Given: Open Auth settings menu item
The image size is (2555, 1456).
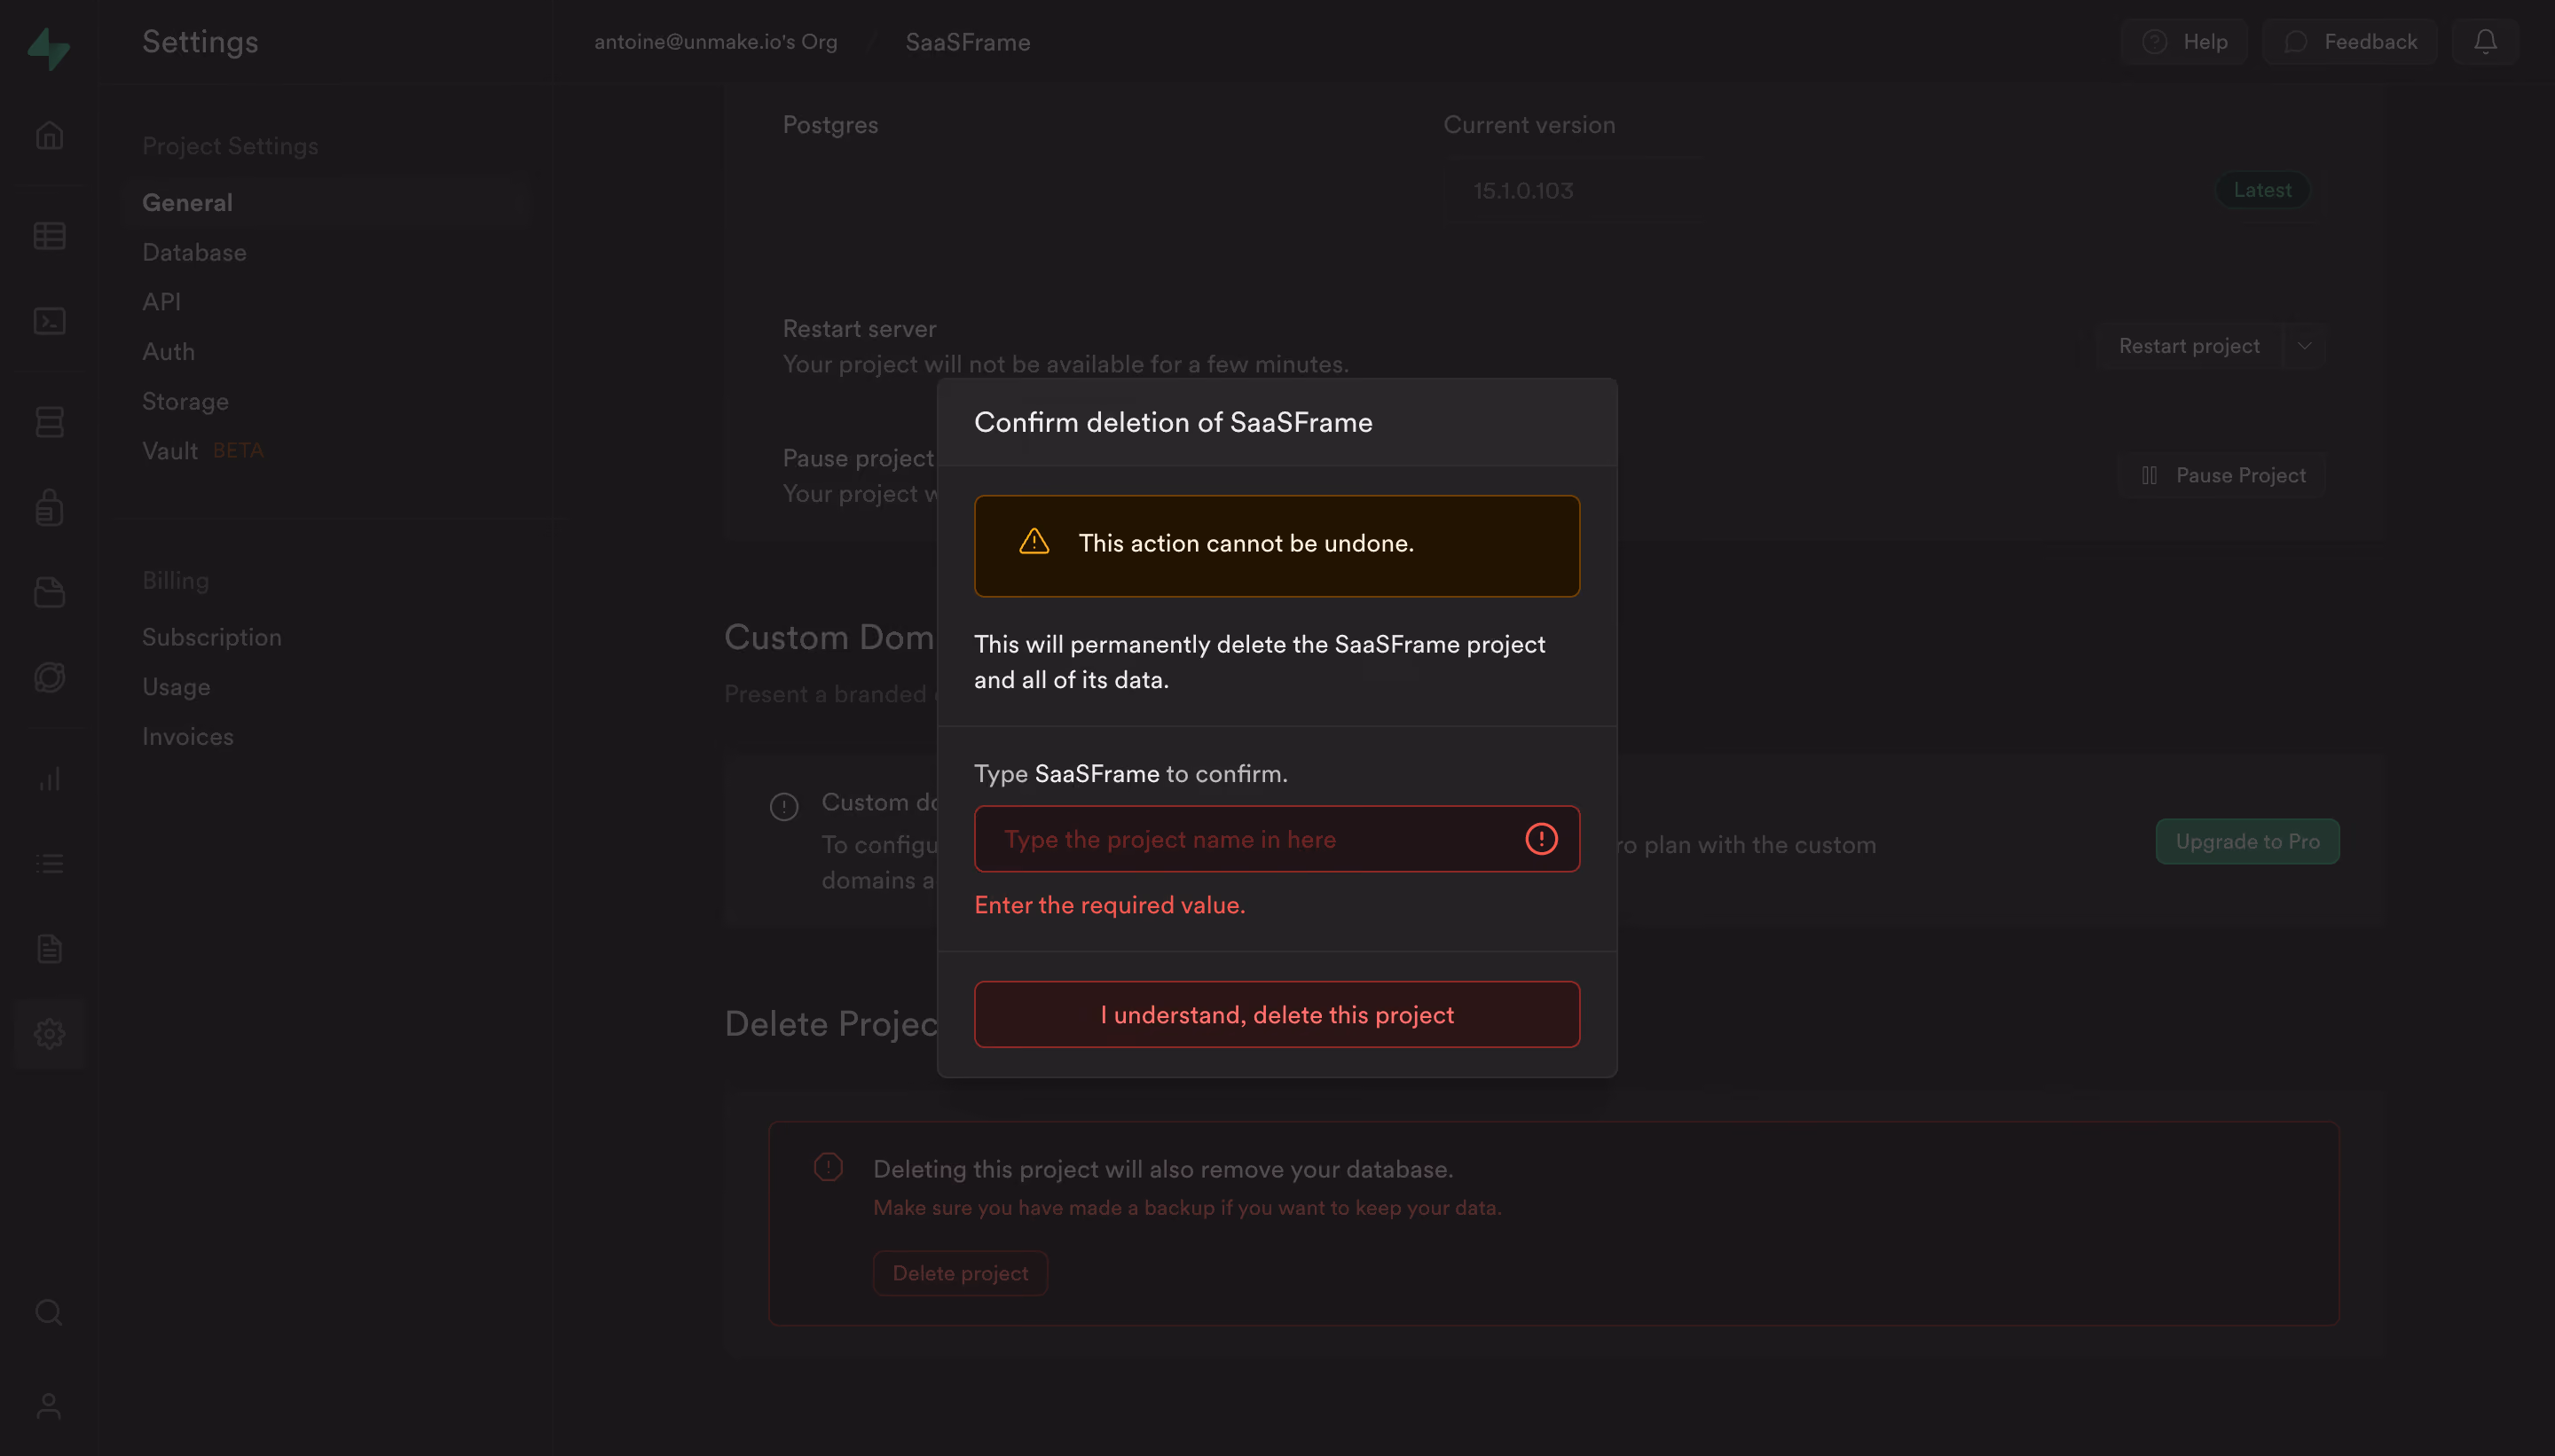Looking at the screenshot, I should [168, 352].
